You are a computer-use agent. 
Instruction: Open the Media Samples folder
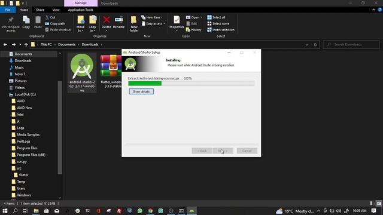[28, 134]
